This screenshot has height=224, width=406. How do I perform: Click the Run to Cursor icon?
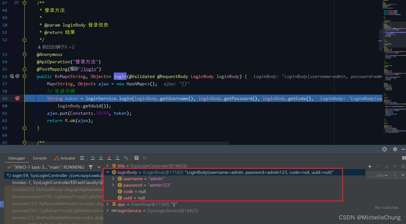pyautogui.click(x=126, y=158)
